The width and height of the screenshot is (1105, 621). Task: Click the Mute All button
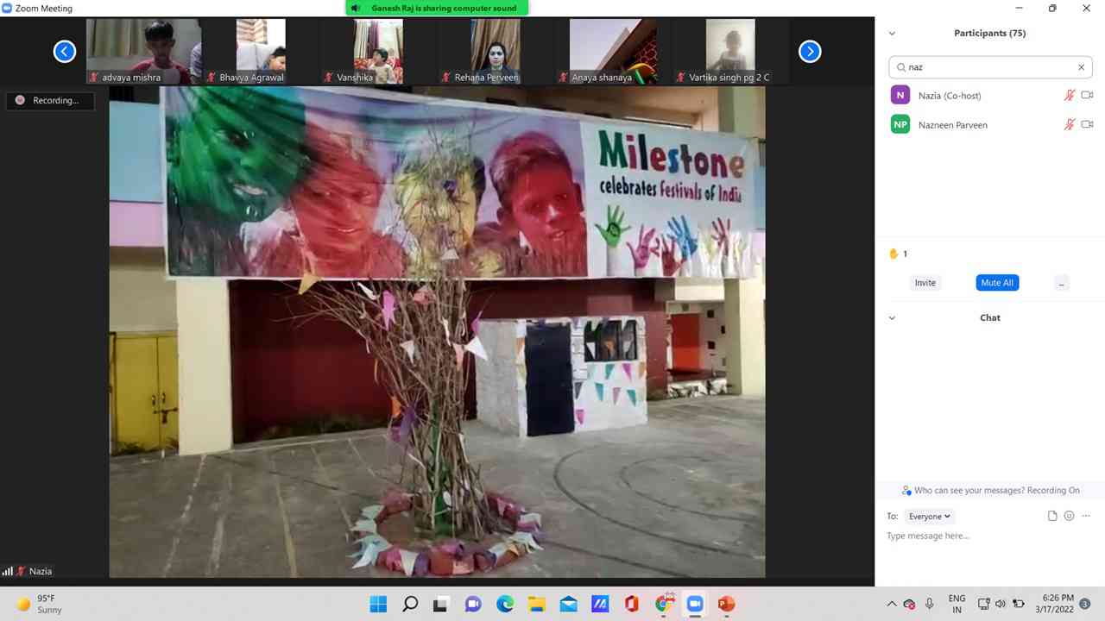pyautogui.click(x=997, y=282)
